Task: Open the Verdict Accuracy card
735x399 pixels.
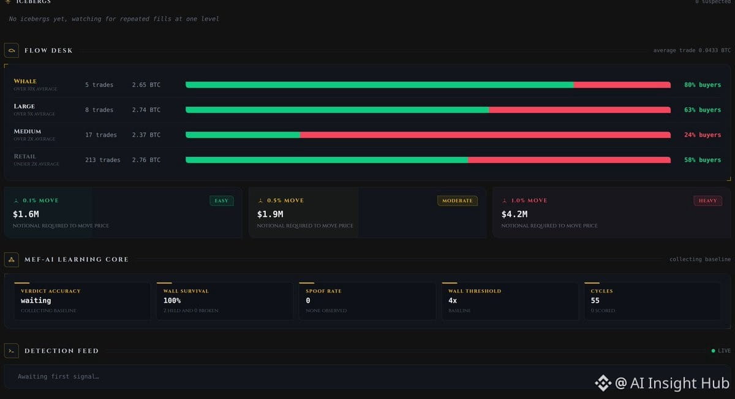Action: pos(82,301)
